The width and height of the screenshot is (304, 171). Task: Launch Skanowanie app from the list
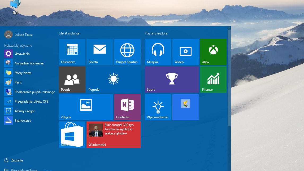30,120
